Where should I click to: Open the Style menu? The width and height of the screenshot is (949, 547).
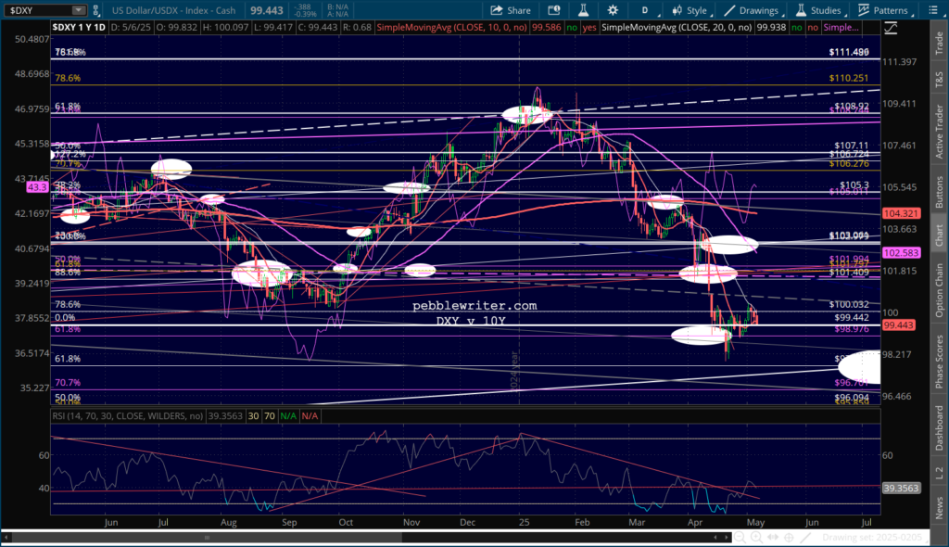[x=689, y=10]
